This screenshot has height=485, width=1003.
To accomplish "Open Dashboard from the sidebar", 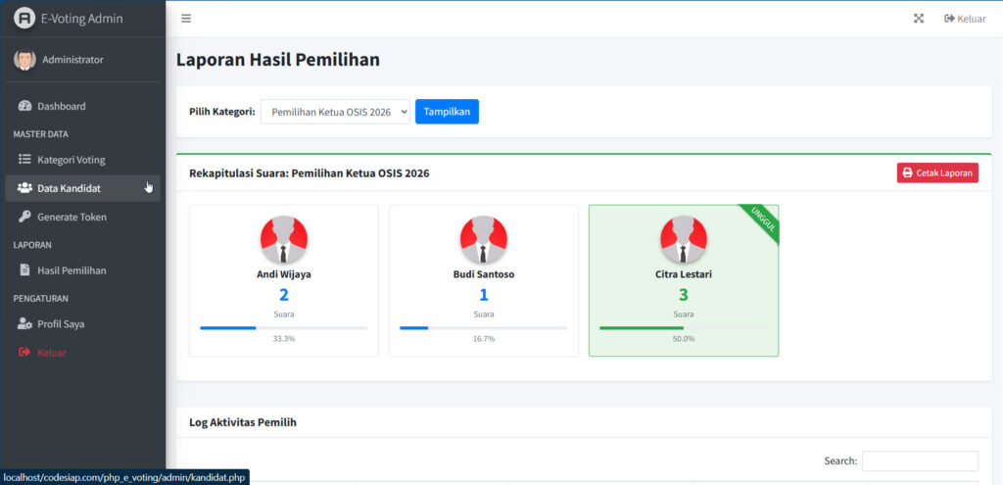I will [x=61, y=106].
